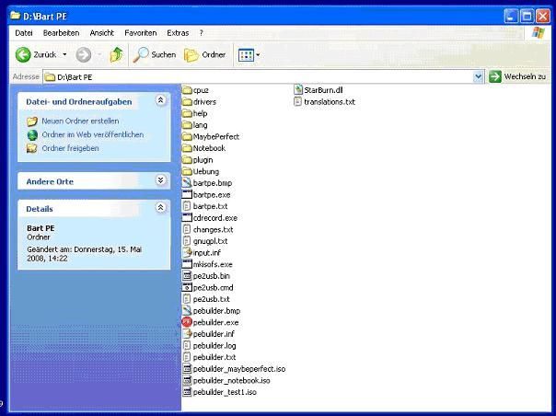Image resolution: width=556 pixels, height=416 pixels.
Task: Select the Notebook folder icon
Action: point(187,148)
